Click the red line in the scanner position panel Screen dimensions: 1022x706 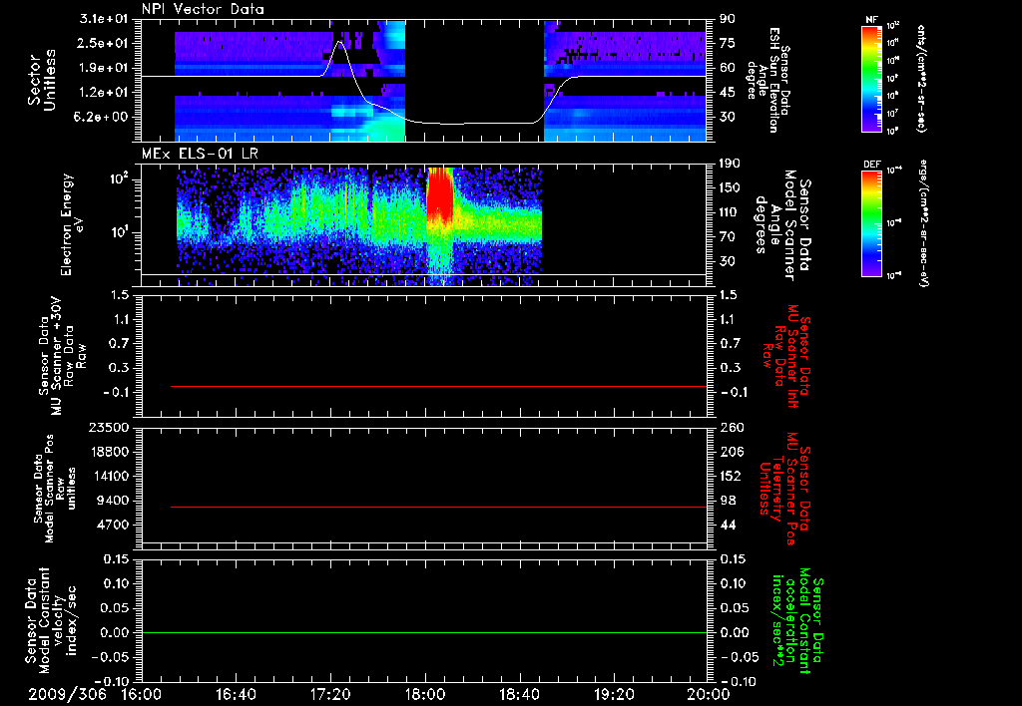pos(438,507)
